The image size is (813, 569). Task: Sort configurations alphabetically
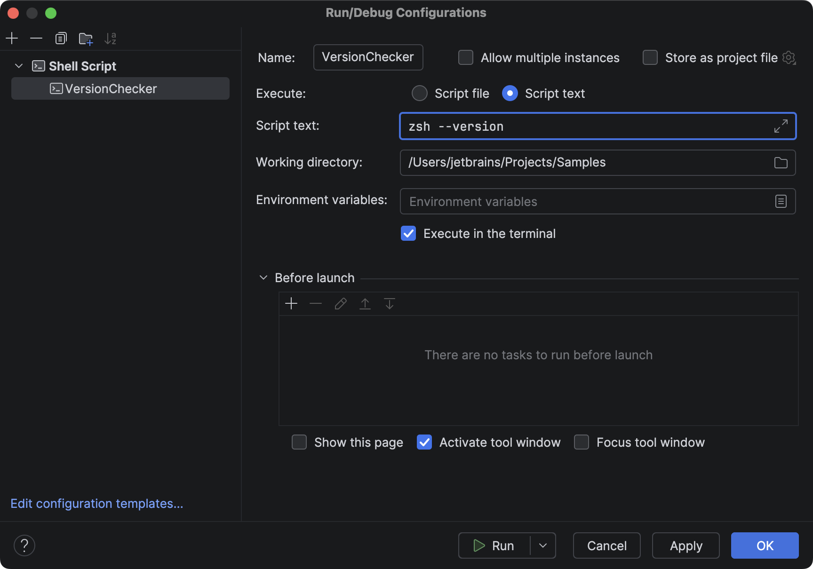click(x=110, y=38)
